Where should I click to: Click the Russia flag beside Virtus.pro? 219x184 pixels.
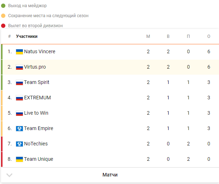(x=19, y=67)
